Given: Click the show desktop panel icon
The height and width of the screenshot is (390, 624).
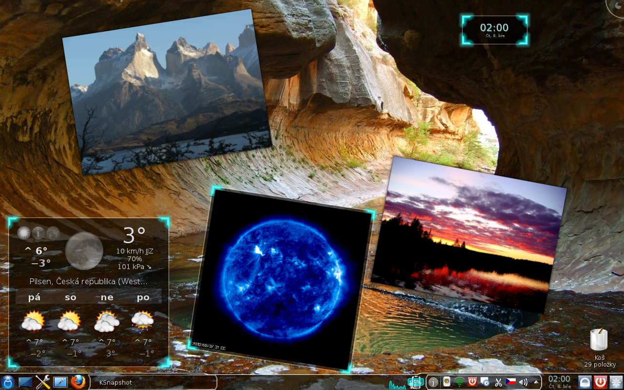Looking at the screenshot, I should (25, 382).
